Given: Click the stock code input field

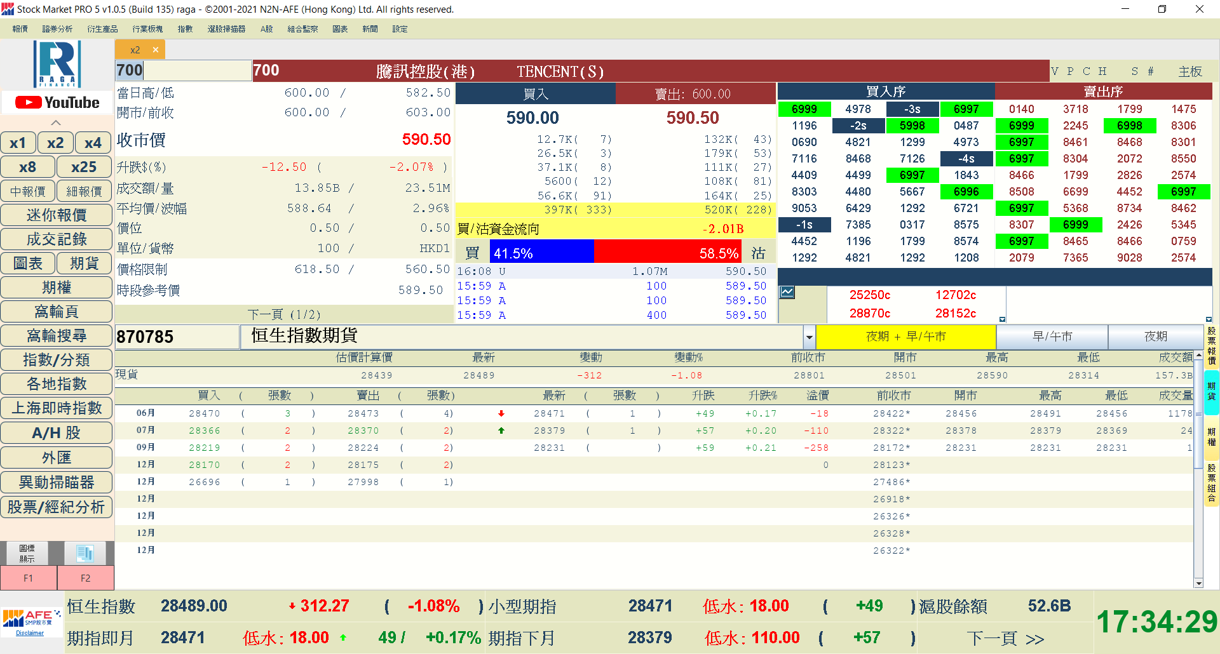Looking at the screenshot, I should [183, 70].
